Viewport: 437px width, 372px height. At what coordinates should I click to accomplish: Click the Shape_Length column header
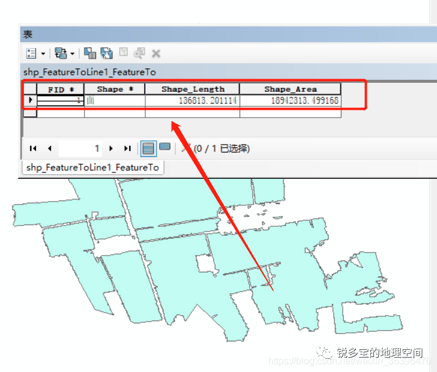pos(193,89)
